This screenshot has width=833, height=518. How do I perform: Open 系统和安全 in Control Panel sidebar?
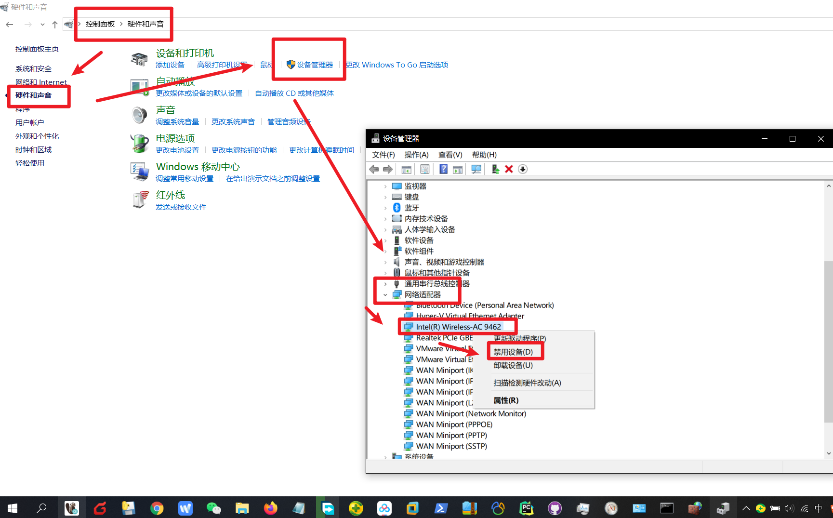click(33, 68)
